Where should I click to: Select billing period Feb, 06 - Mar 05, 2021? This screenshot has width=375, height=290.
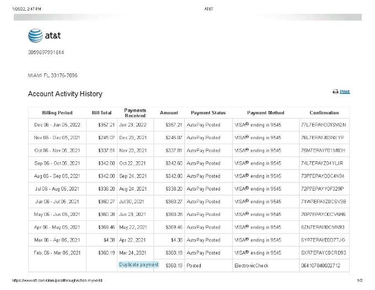pos(57,253)
